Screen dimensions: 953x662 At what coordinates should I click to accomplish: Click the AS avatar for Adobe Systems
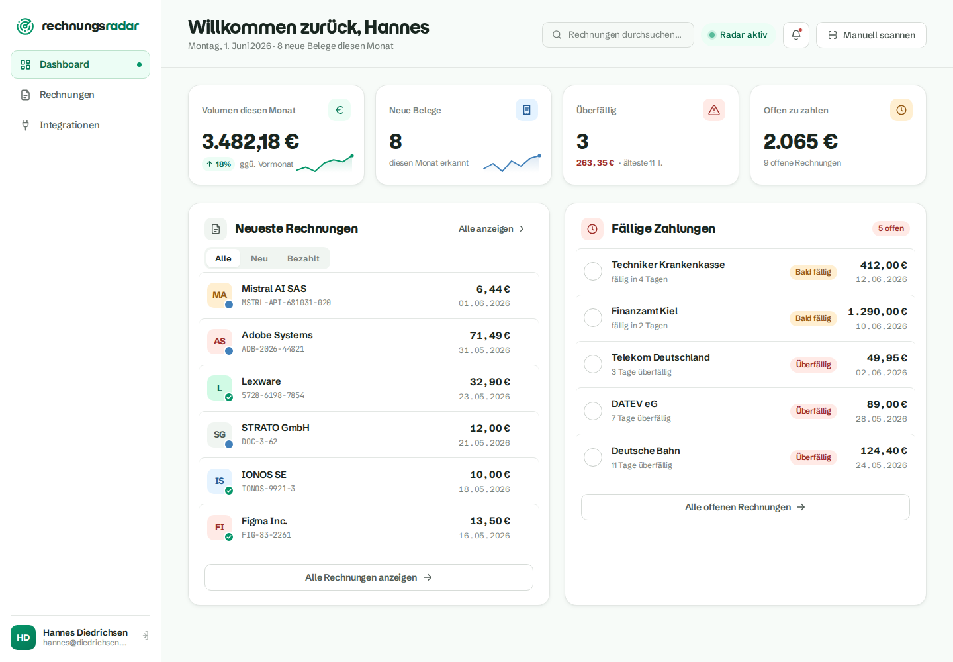tap(220, 342)
